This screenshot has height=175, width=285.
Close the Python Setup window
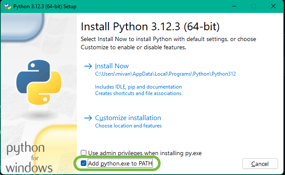pos(273,6)
